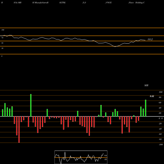Click the '-60' label on MR axis

(x=160, y=134)
